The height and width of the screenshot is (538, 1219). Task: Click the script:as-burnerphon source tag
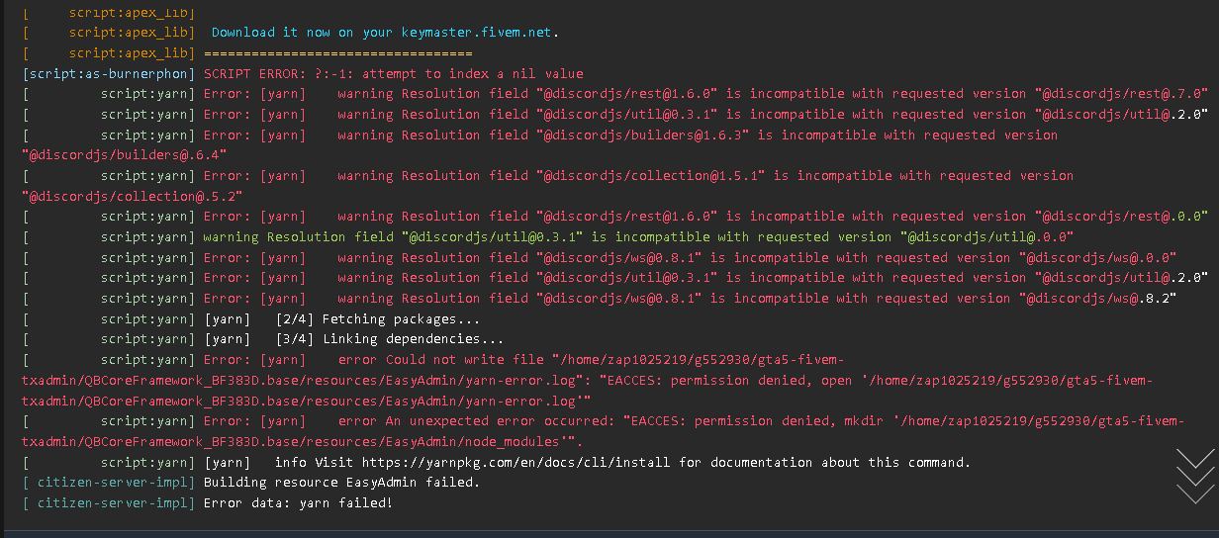coord(109,73)
